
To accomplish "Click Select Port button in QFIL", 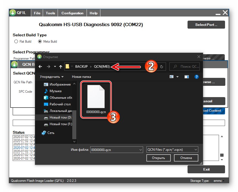I will tap(206, 25).
